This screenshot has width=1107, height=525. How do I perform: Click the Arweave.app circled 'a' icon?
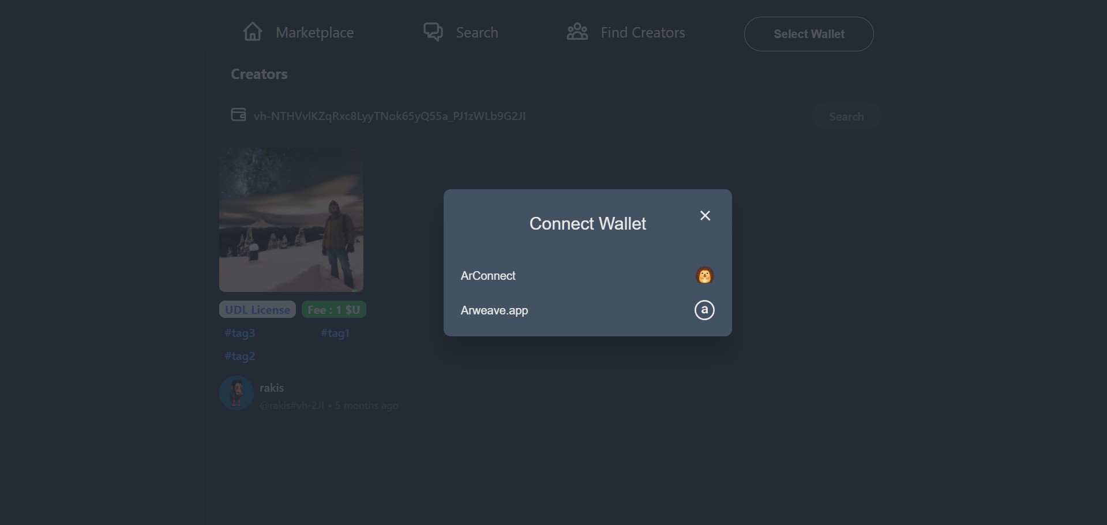704,310
